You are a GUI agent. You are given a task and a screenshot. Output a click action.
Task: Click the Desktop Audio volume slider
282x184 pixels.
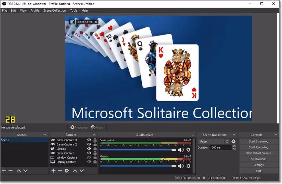click(138, 150)
